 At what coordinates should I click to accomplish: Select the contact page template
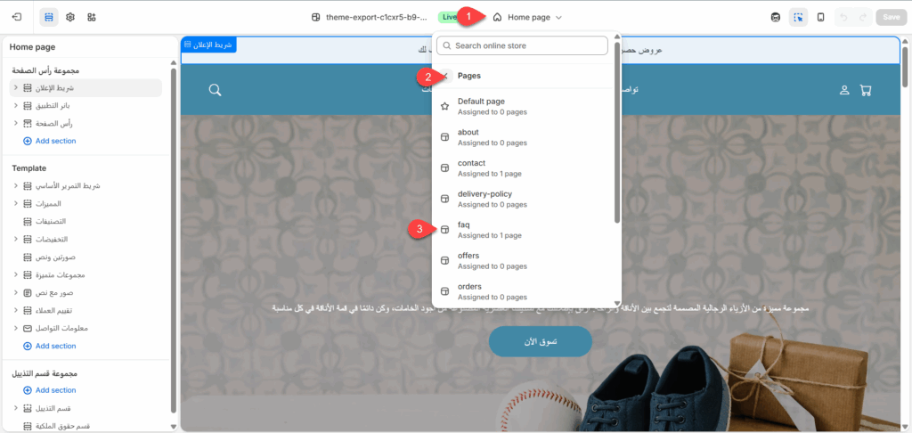(x=526, y=168)
